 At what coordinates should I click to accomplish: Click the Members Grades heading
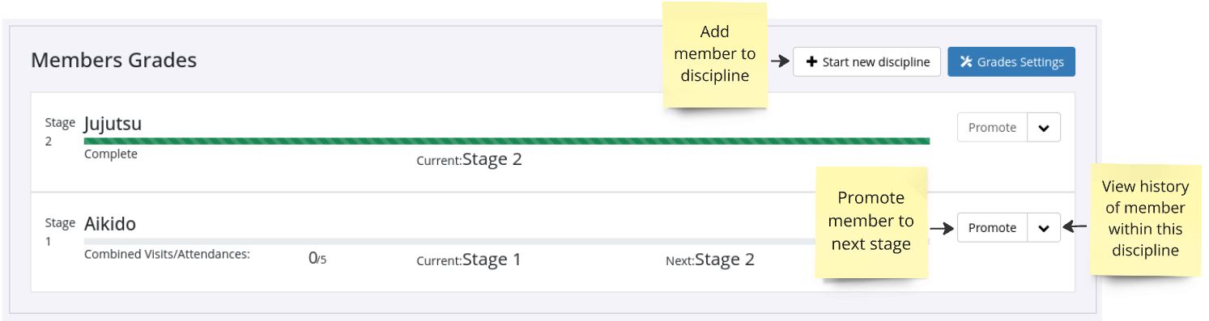[x=113, y=61]
